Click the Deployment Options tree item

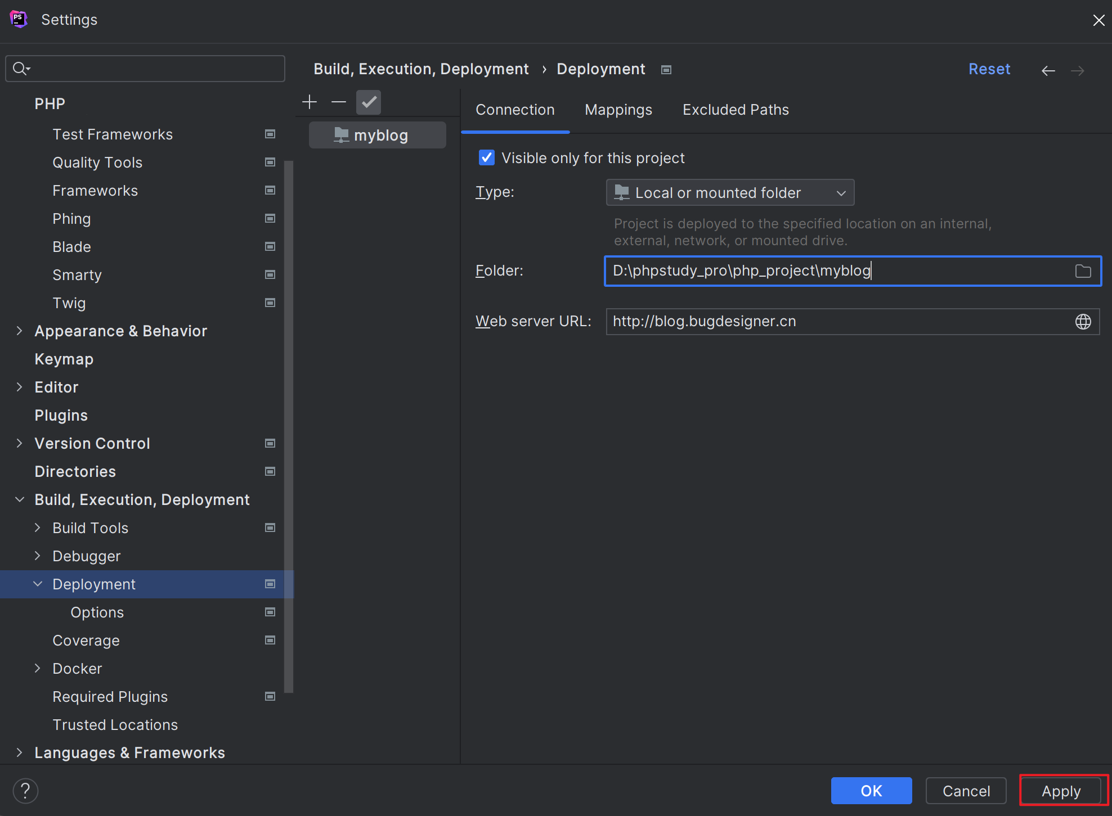(x=97, y=612)
